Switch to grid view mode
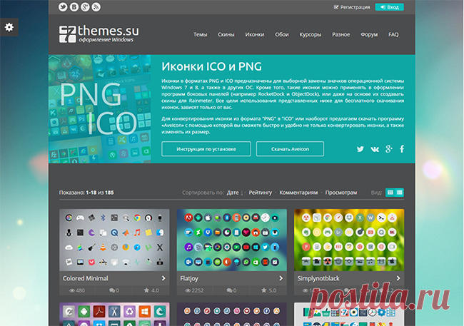This screenshot has width=464, height=326. (390, 193)
